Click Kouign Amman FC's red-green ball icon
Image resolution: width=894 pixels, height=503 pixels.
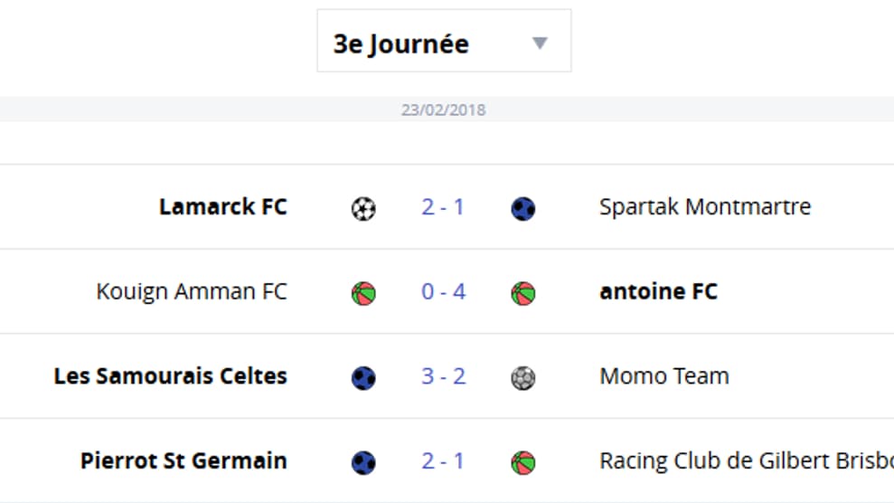click(x=363, y=293)
